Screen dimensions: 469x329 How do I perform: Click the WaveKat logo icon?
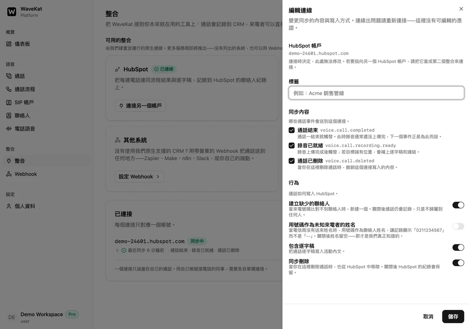(x=12, y=12)
